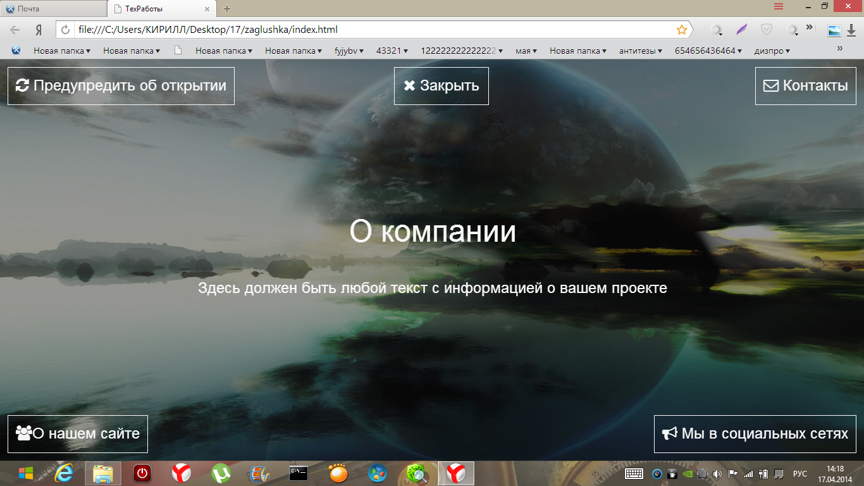Click the X icon beside "Закрыть"

(409, 85)
